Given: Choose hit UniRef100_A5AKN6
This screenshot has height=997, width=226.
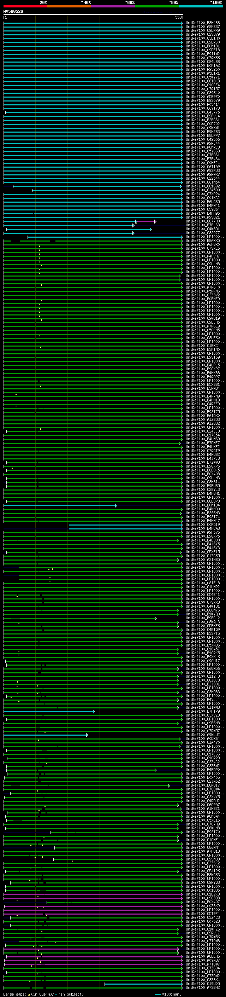Looking at the screenshot, I should [x=202, y=291].
